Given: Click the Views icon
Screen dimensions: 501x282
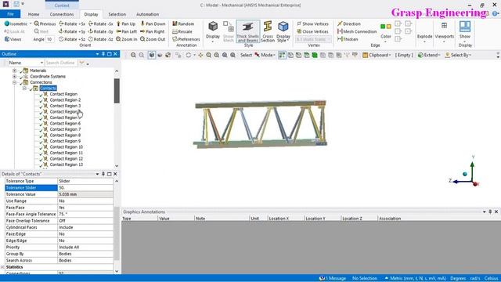Looking at the screenshot, I should coord(7,39).
